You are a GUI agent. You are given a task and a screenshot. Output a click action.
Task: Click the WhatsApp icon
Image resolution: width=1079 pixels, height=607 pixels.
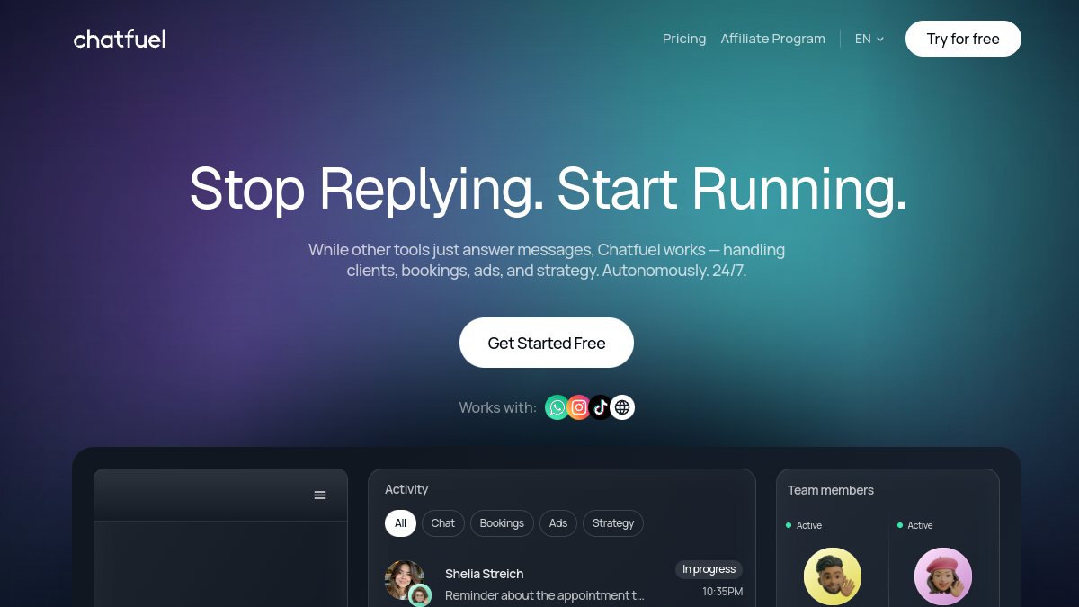click(557, 407)
